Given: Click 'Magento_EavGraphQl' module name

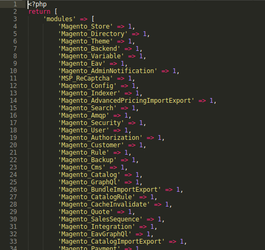Looking at the screenshot, I should [95, 234].
